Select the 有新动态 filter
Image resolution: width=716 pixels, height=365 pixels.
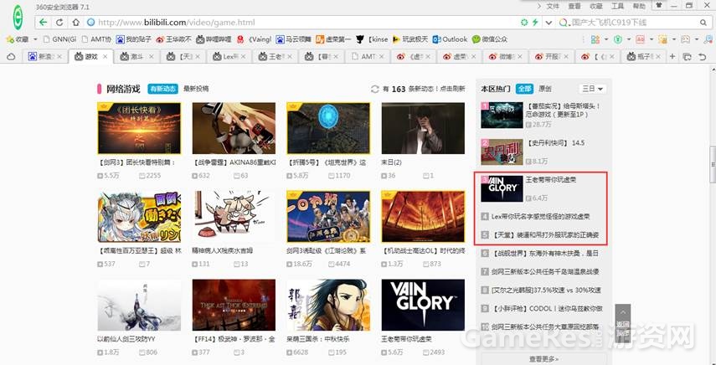(162, 89)
